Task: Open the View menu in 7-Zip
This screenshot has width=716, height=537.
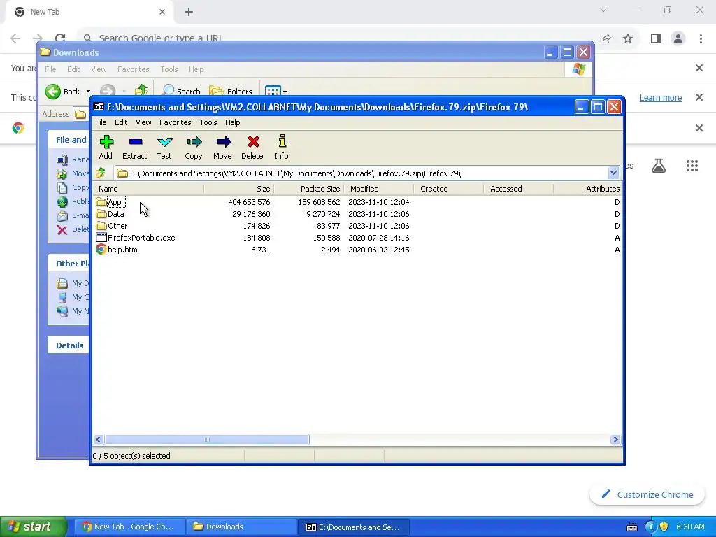Action: pos(143,122)
